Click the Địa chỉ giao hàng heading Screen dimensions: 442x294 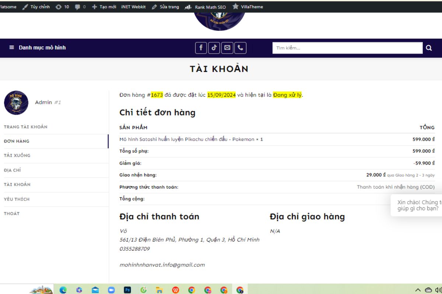307,216
